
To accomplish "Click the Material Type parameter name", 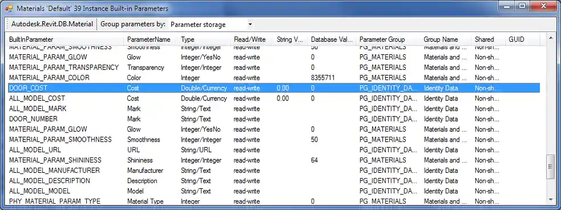I will coord(145,201).
